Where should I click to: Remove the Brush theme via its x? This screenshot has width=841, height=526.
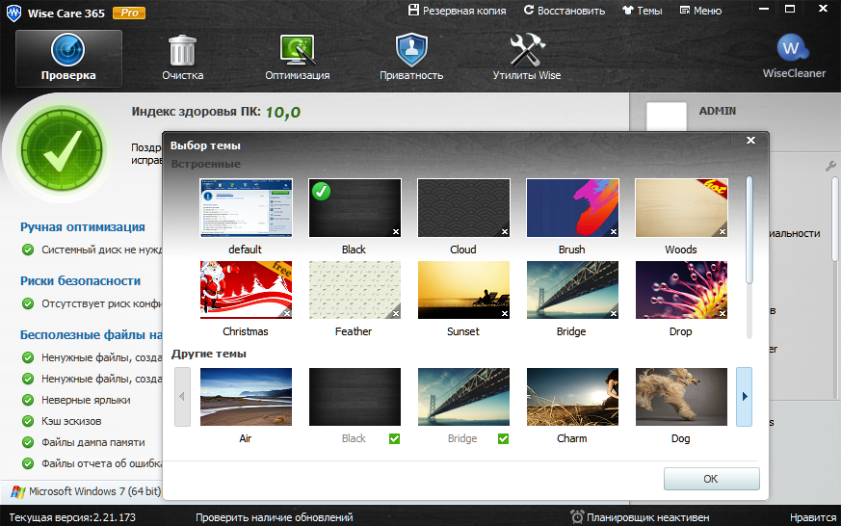point(614,231)
